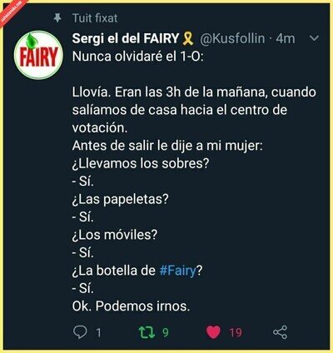
Task: Select the Tuit fixat pinned label
Action: click(95, 18)
